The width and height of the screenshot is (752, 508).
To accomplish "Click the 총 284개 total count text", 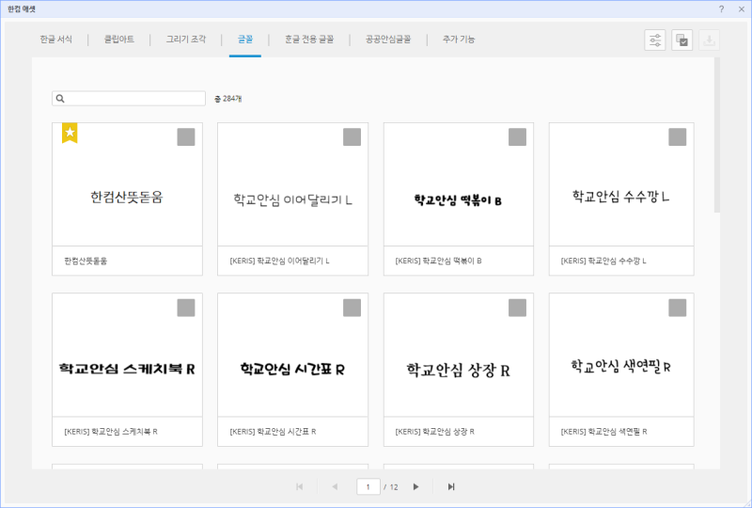I will pyautogui.click(x=227, y=99).
